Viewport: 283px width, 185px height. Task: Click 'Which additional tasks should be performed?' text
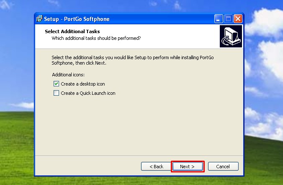[96, 38]
